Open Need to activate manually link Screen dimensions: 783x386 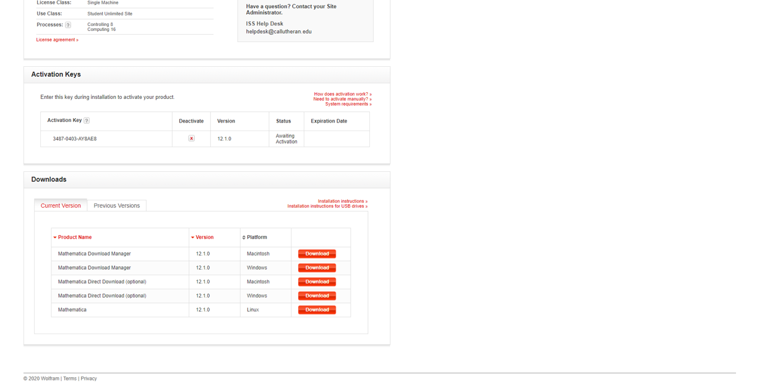tap(342, 99)
